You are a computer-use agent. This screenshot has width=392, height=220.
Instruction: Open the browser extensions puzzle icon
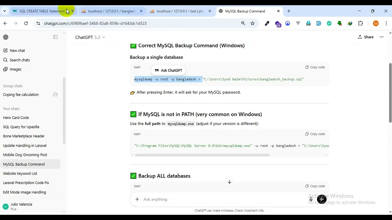(x=360, y=23)
